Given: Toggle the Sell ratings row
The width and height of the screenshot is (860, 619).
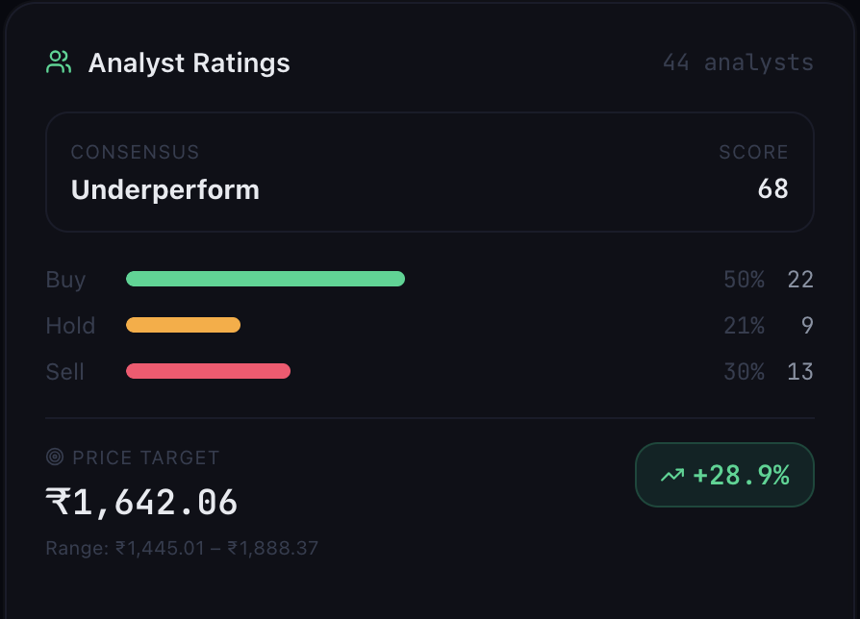Looking at the screenshot, I should [x=430, y=371].
